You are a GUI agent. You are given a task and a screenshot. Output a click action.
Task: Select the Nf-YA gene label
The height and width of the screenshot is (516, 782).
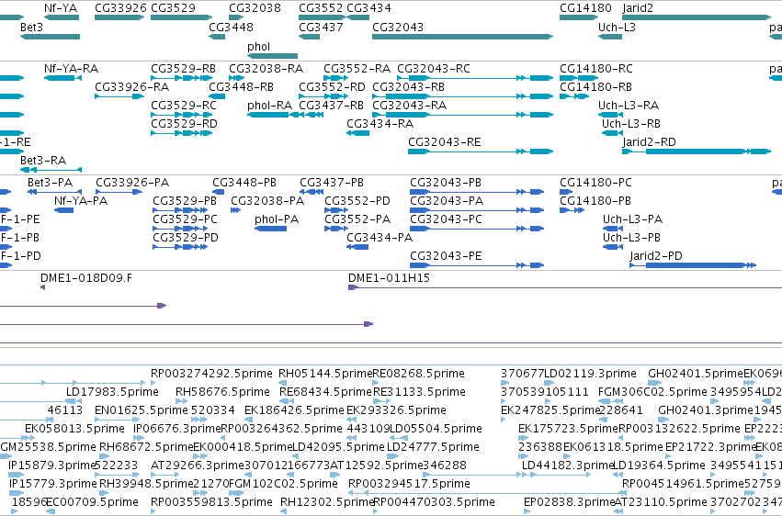pos(61,8)
